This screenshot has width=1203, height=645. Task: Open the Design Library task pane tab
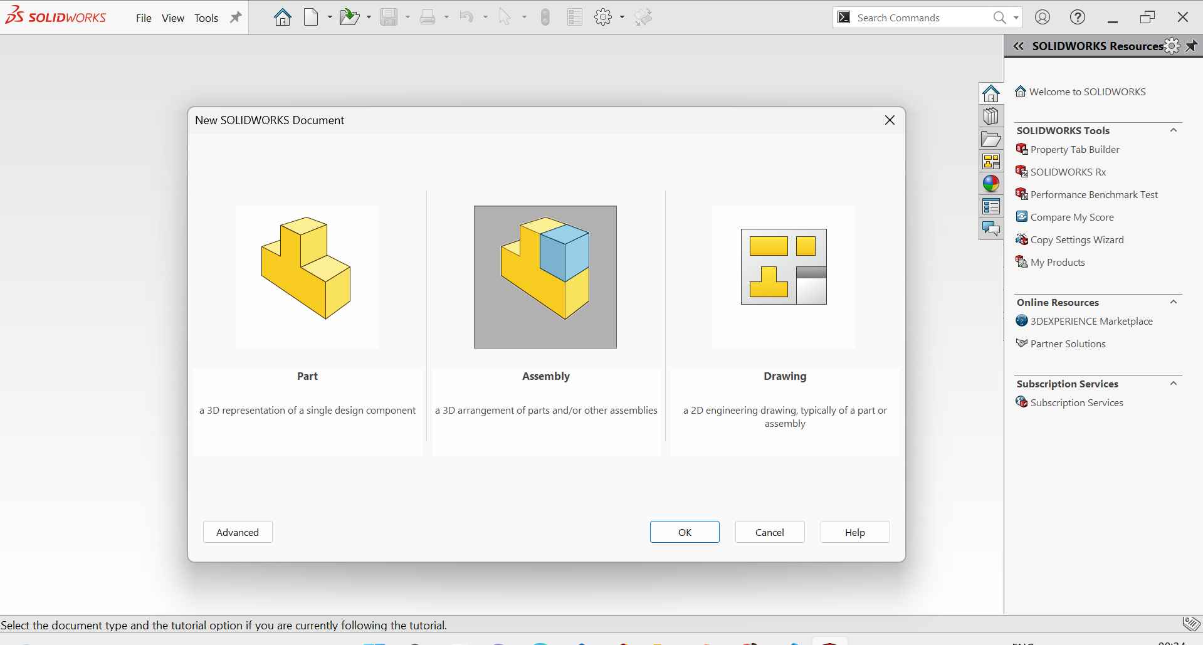pos(991,116)
